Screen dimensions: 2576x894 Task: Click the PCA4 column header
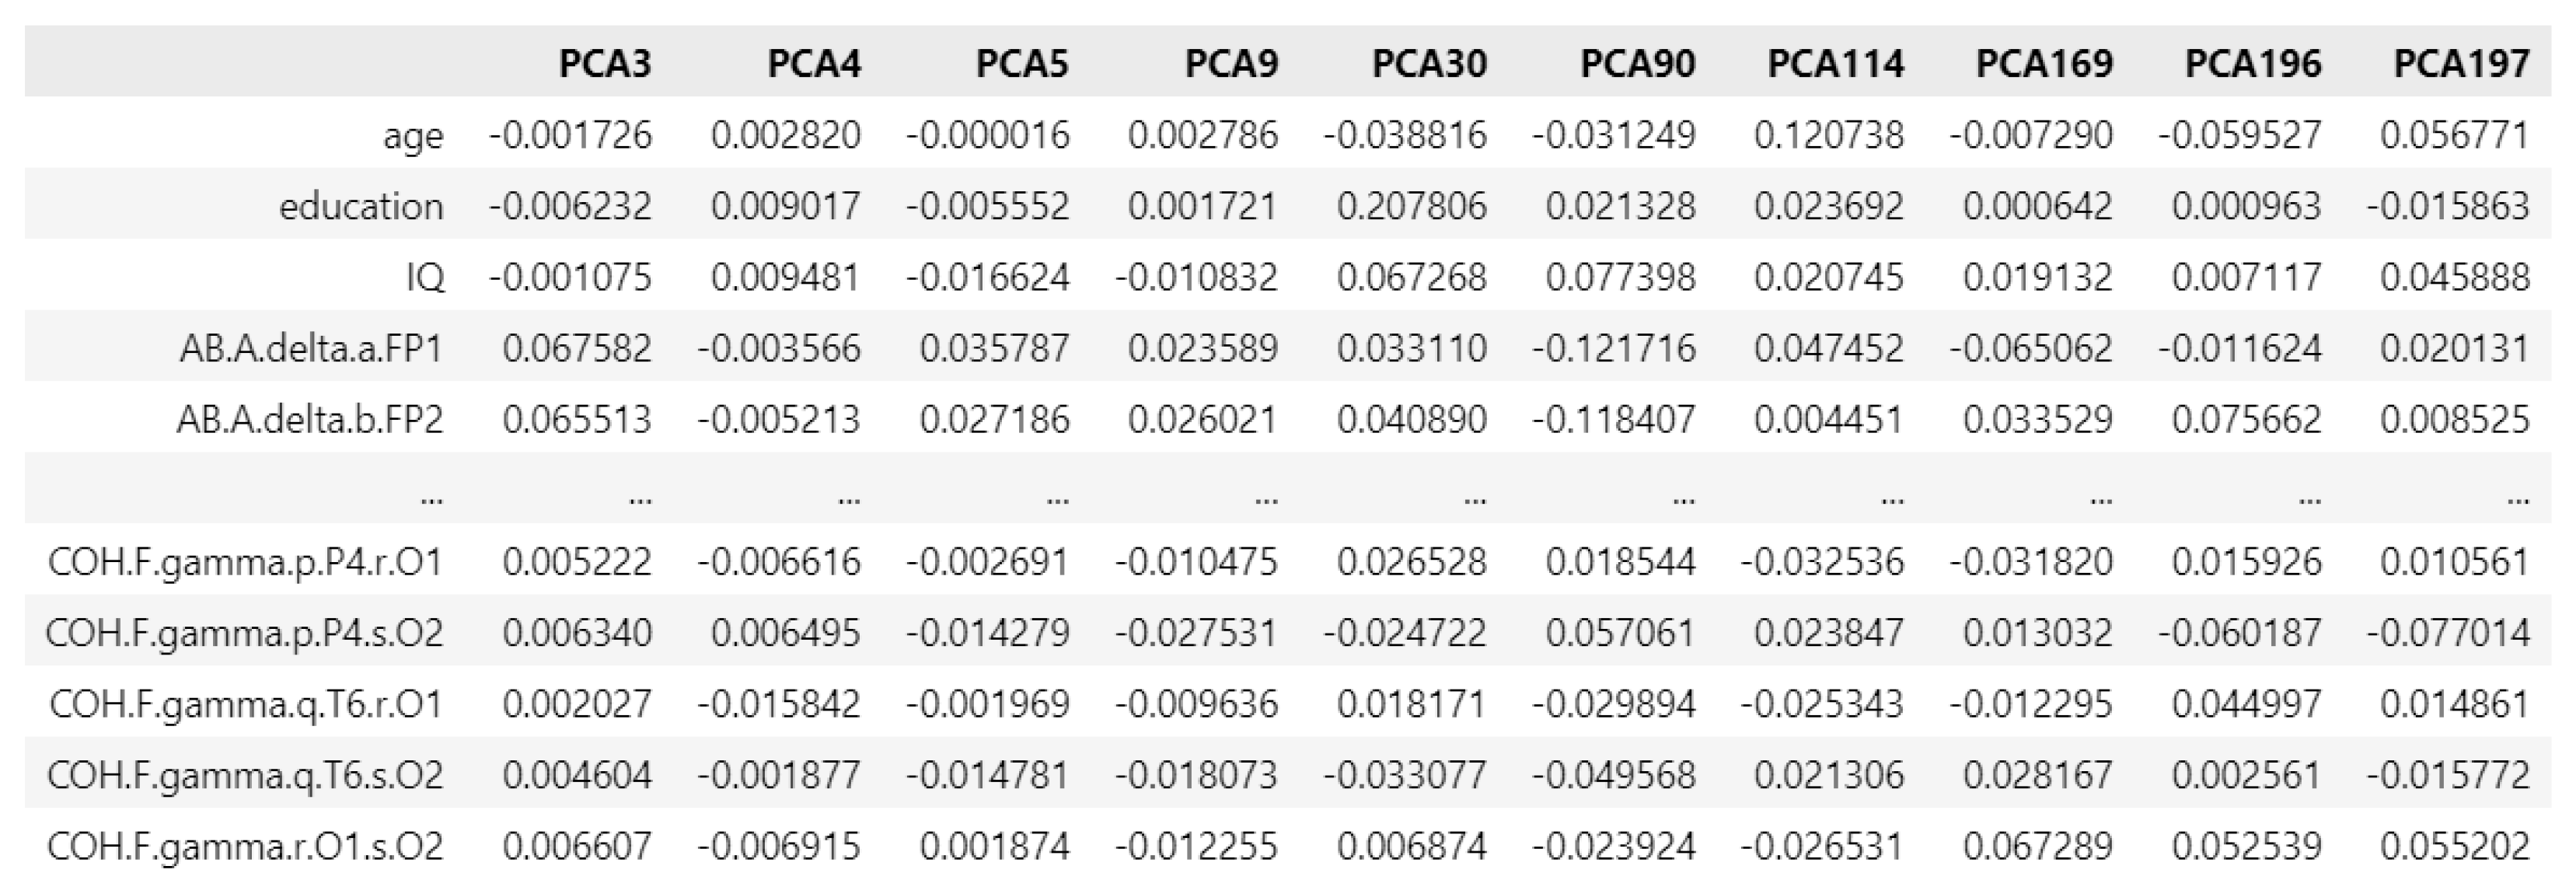pyautogui.click(x=814, y=64)
